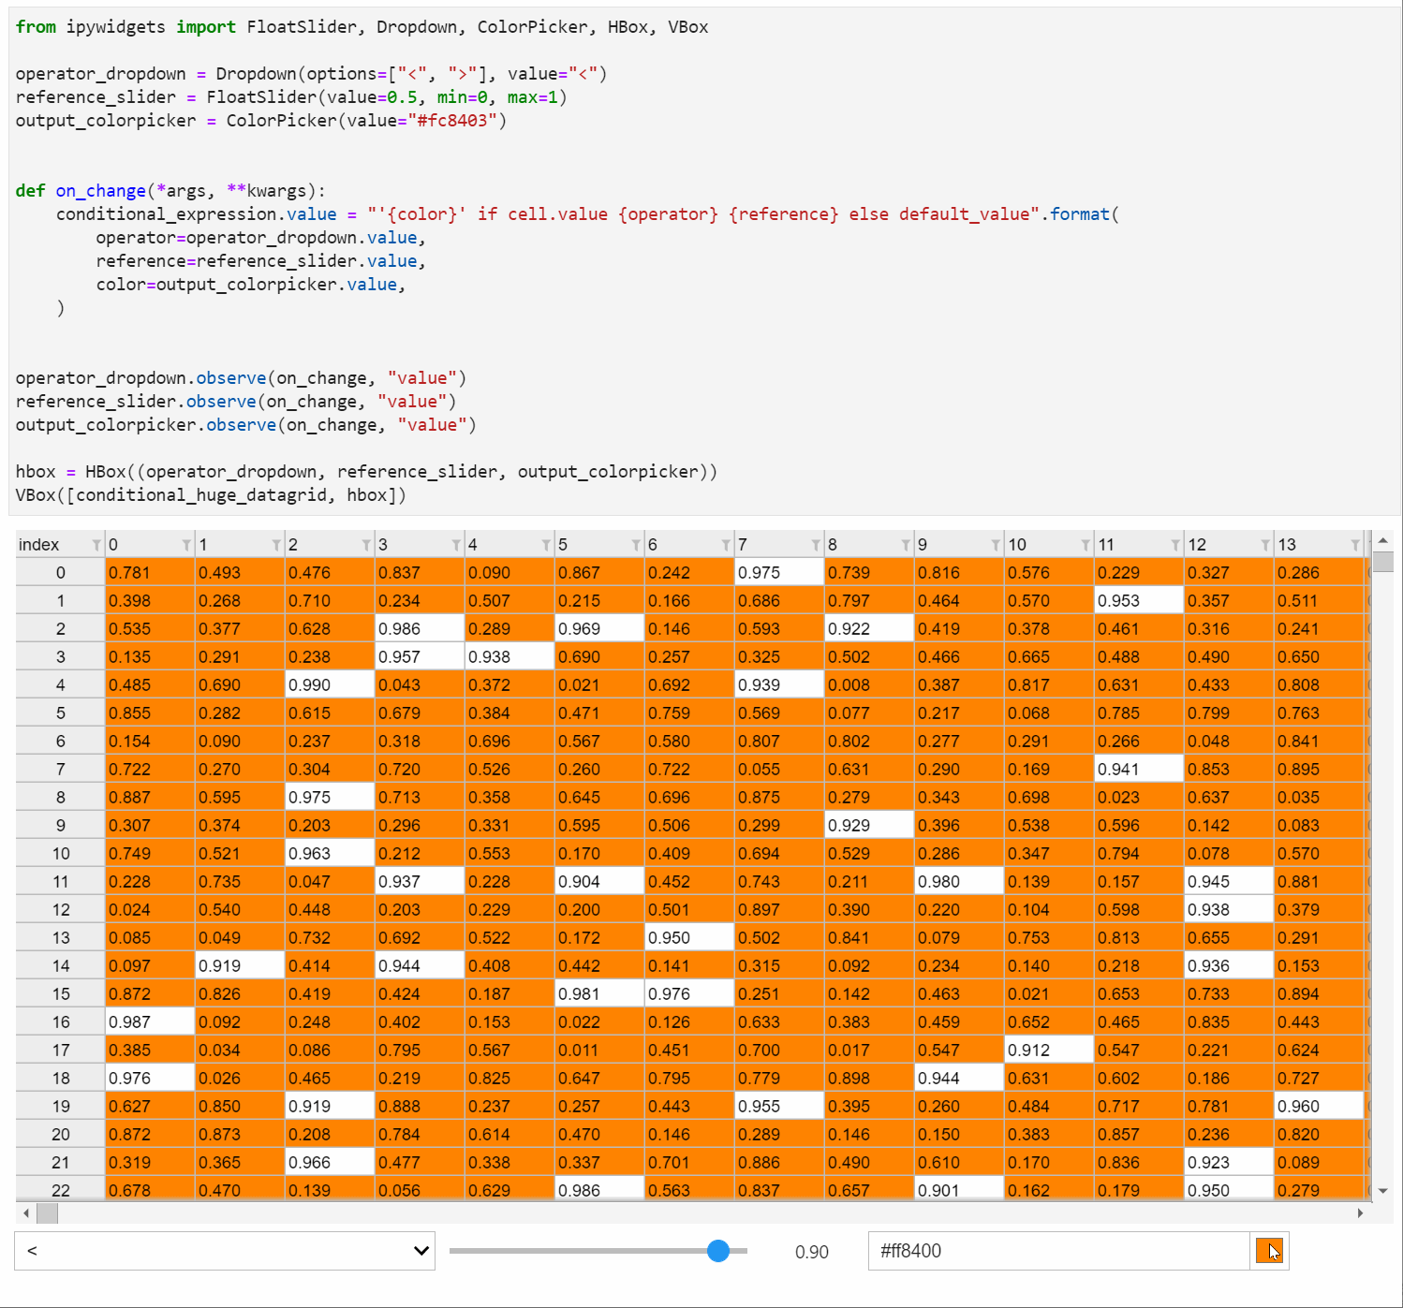Click horizontal scrollbar right arrow

click(x=1360, y=1213)
